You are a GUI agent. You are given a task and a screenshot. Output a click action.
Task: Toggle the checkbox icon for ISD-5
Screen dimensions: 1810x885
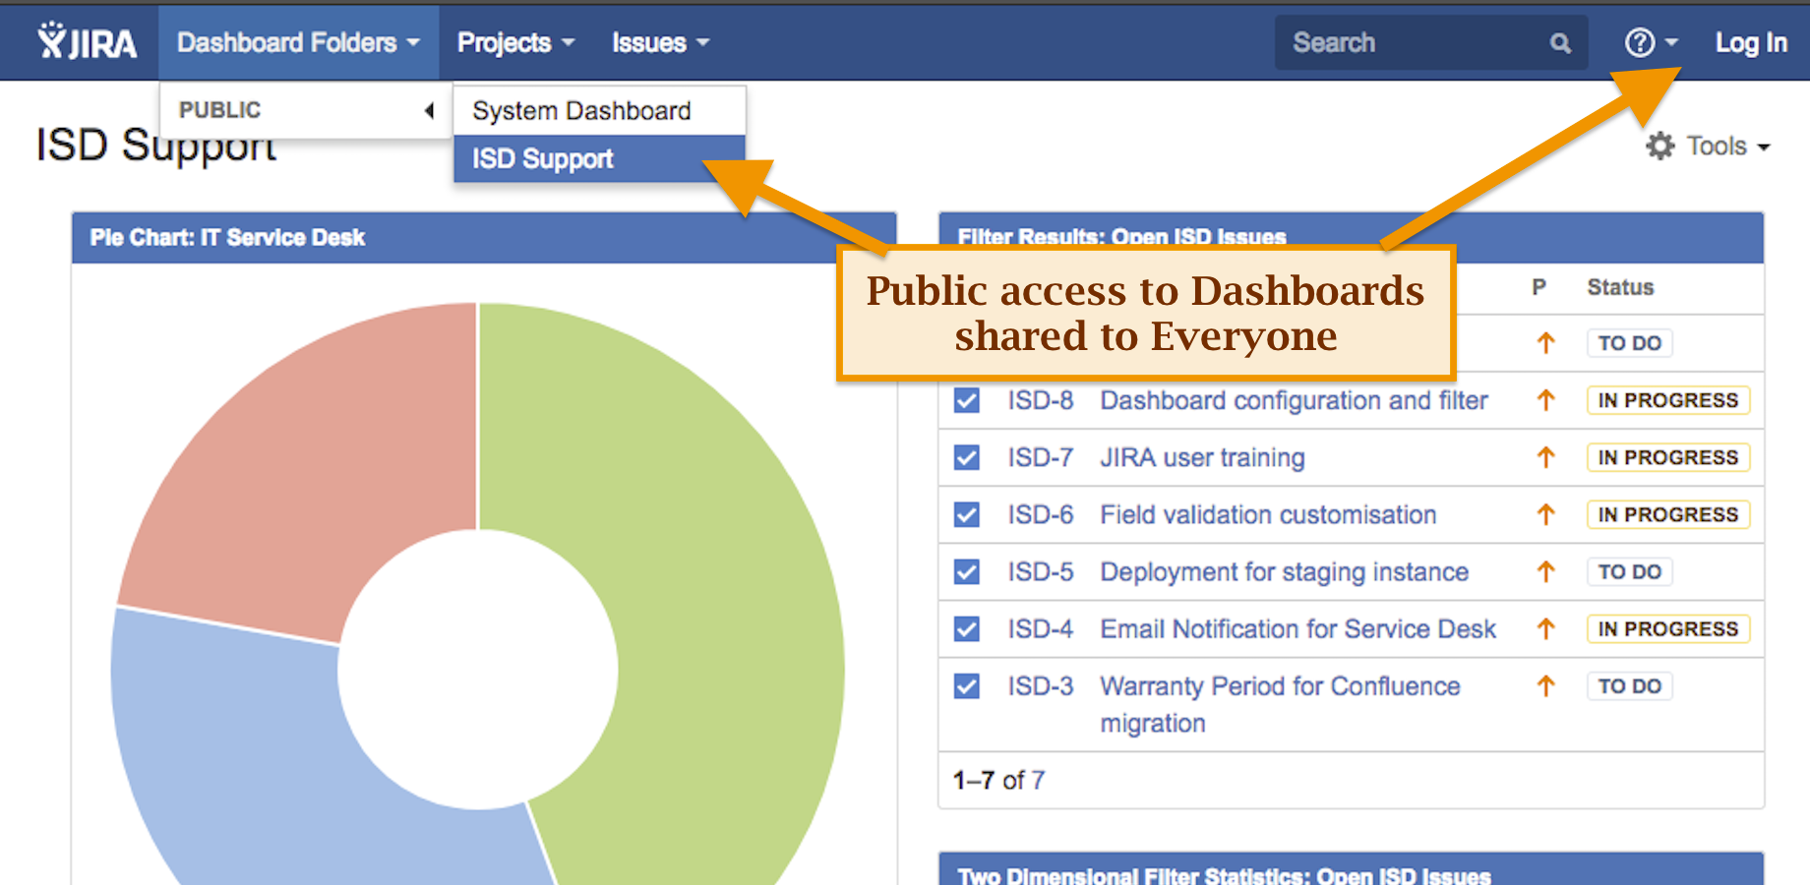[967, 571]
